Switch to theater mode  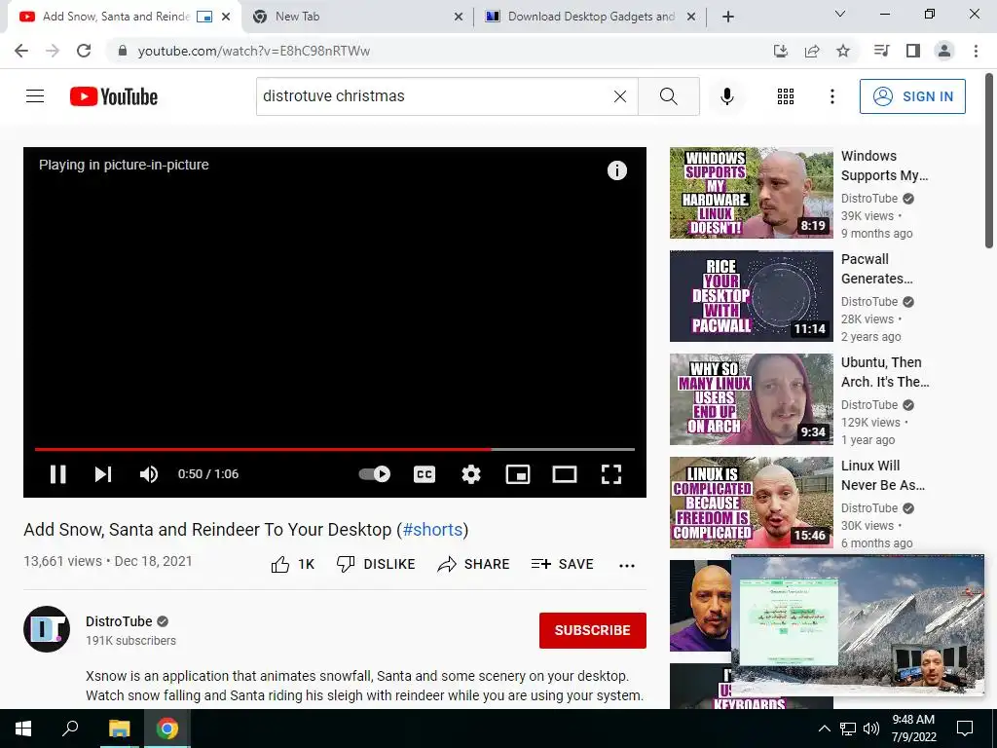(564, 474)
